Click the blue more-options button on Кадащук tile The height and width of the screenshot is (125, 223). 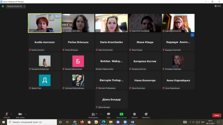[x=192, y=35]
